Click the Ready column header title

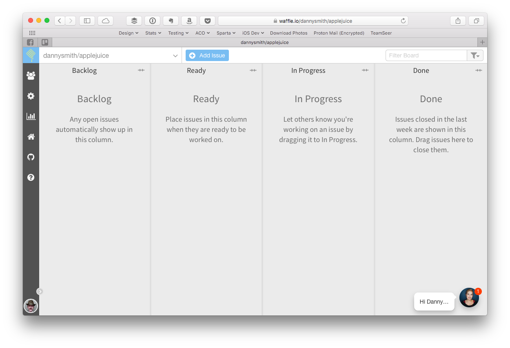[196, 70]
